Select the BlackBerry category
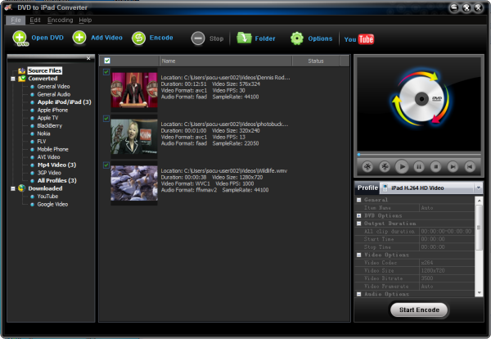Image resolution: width=491 pixels, height=339 pixels. pos(49,125)
